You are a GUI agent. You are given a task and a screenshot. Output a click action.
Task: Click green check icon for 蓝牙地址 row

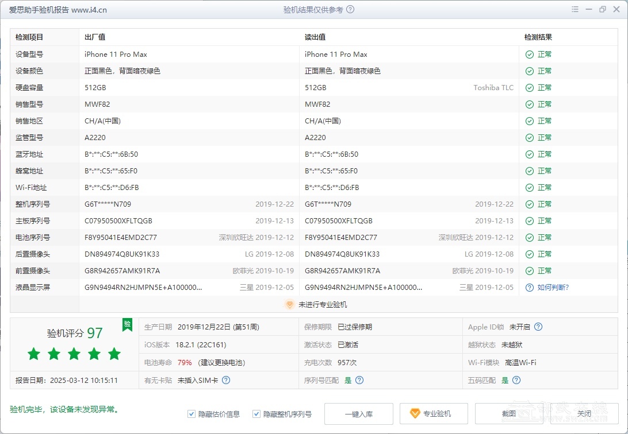coord(530,154)
